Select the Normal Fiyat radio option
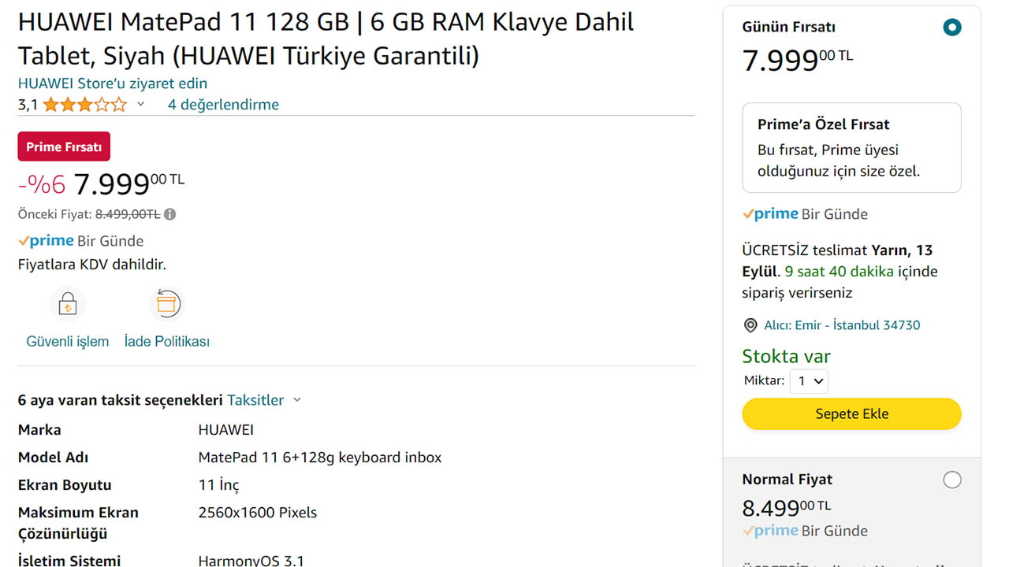The height and width of the screenshot is (567, 1009). tap(952, 480)
